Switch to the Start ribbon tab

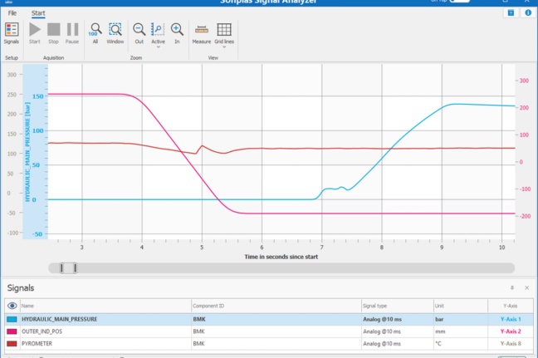coord(38,13)
